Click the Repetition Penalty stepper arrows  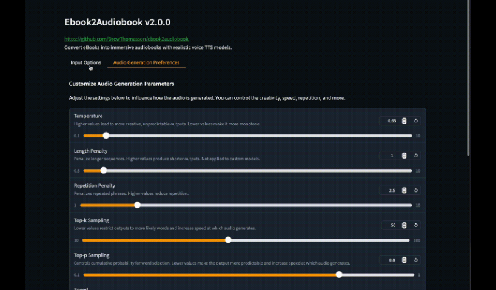pos(404,191)
